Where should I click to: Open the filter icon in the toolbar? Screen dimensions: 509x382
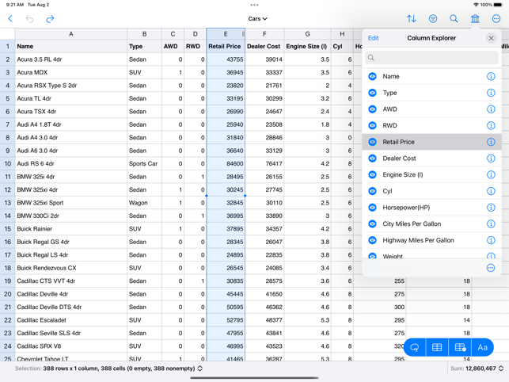tap(433, 18)
